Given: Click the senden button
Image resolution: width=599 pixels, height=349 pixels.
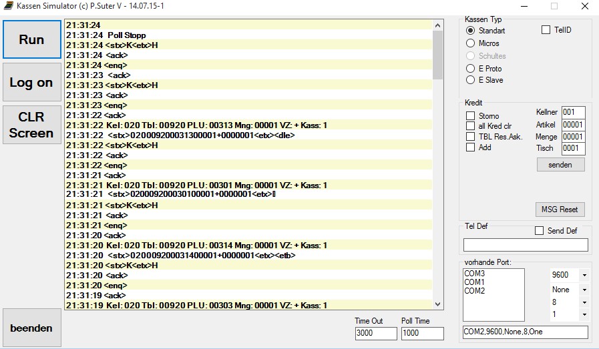Looking at the screenshot, I should coord(560,164).
